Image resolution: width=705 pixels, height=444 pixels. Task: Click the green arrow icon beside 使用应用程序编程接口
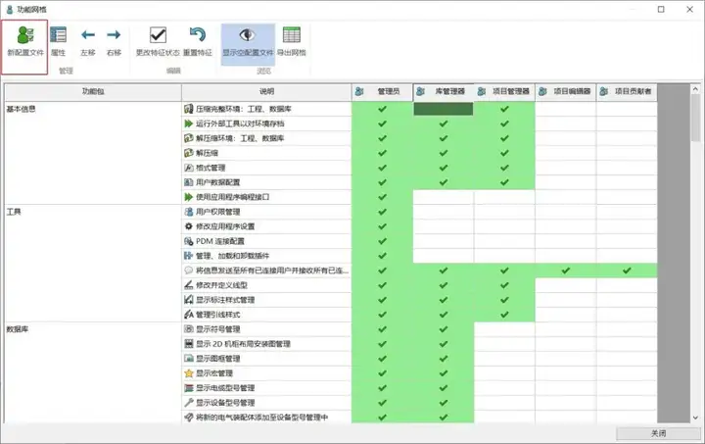point(189,197)
